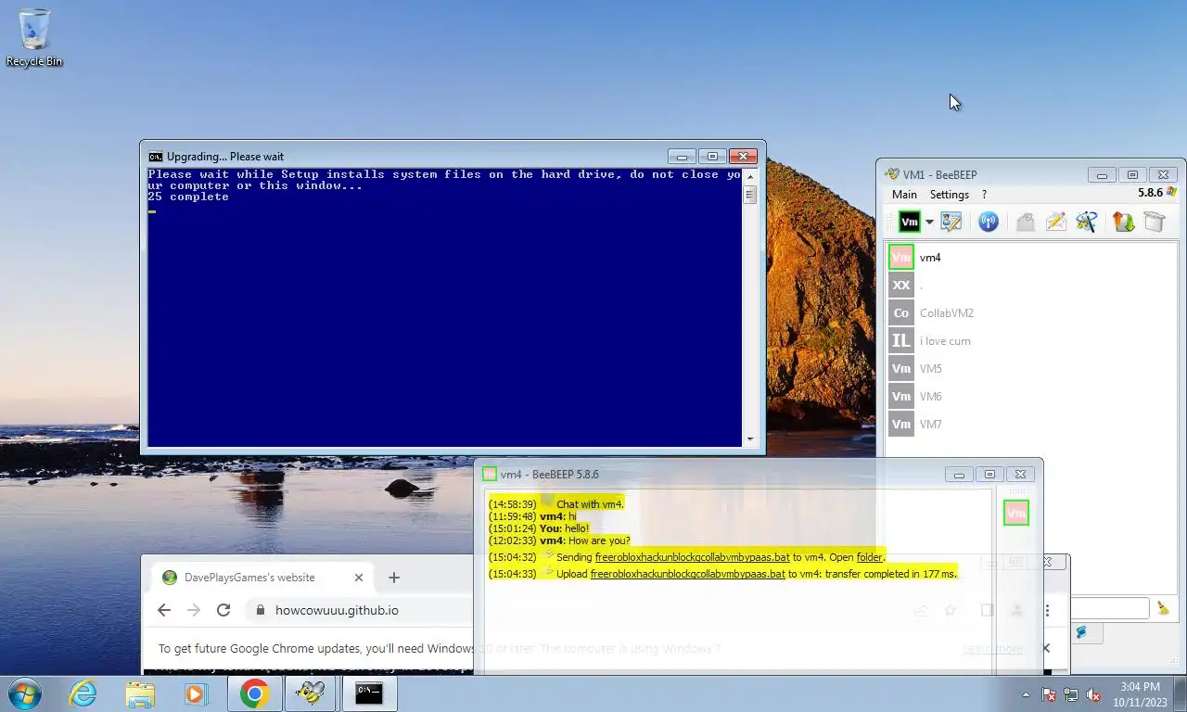Select user vm4 in the BeeBEEP list
The height and width of the screenshot is (712, 1187).
click(x=1032, y=257)
